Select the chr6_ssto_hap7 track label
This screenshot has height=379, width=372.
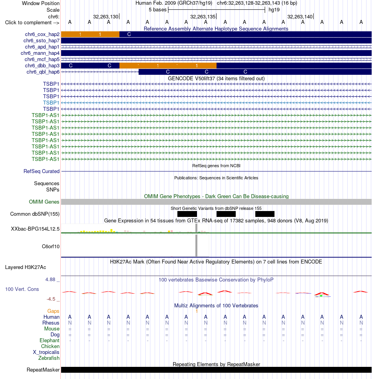point(42,41)
